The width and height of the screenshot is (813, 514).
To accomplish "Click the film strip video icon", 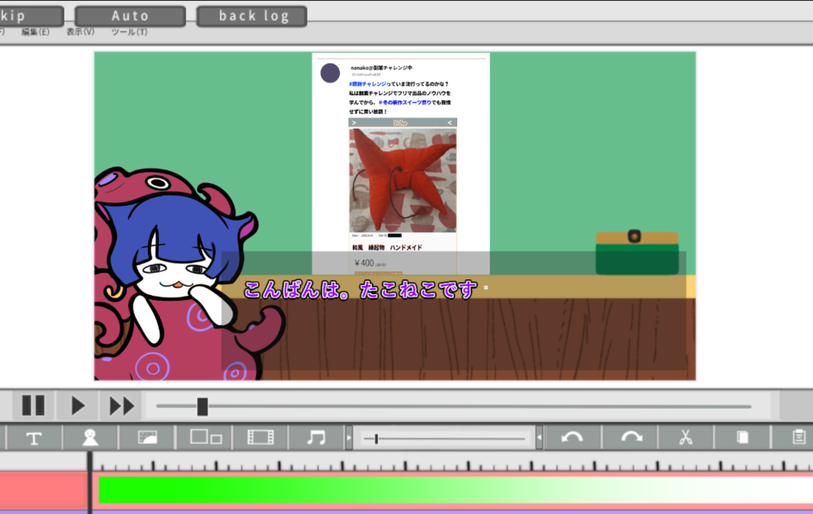I will click(x=261, y=437).
